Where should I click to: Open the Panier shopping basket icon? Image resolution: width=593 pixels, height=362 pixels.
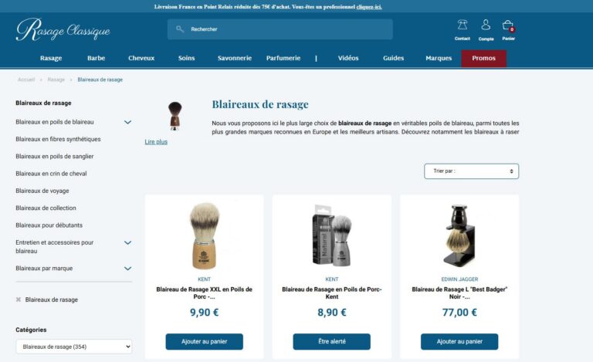pos(508,25)
